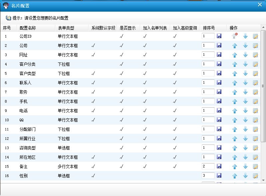The height and width of the screenshot is (196, 266).
Task: Toggle 加入名单列表 checkmark for 职务 row
Action: pyautogui.click(x=145, y=92)
